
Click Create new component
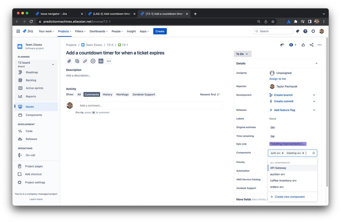290,197
